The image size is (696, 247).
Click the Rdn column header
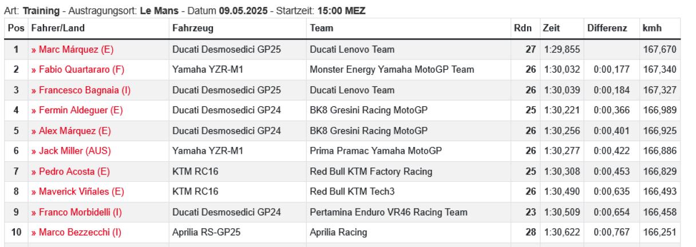[x=523, y=28]
